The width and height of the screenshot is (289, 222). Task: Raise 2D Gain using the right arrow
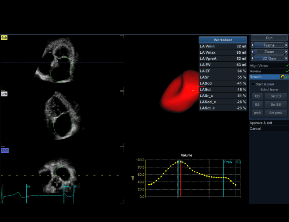tap(286, 59)
